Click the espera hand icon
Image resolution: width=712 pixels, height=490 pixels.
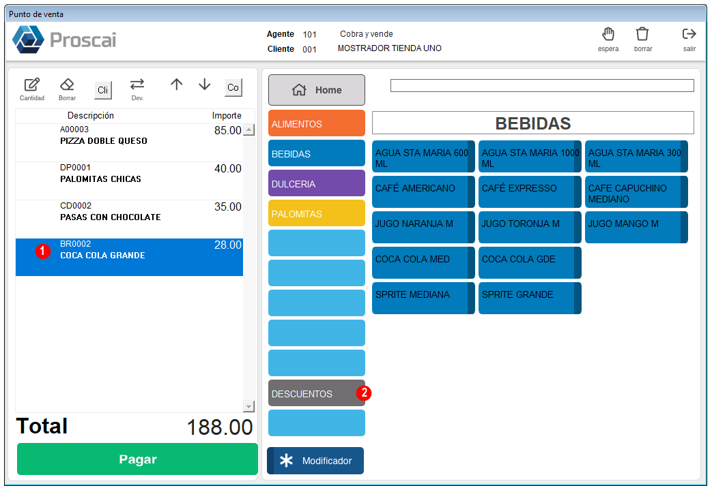[x=608, y=34]
